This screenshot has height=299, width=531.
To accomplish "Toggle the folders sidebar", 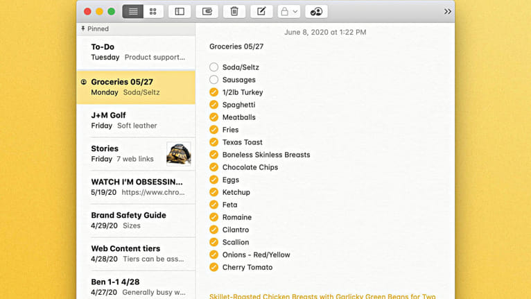I will [180, 12].
